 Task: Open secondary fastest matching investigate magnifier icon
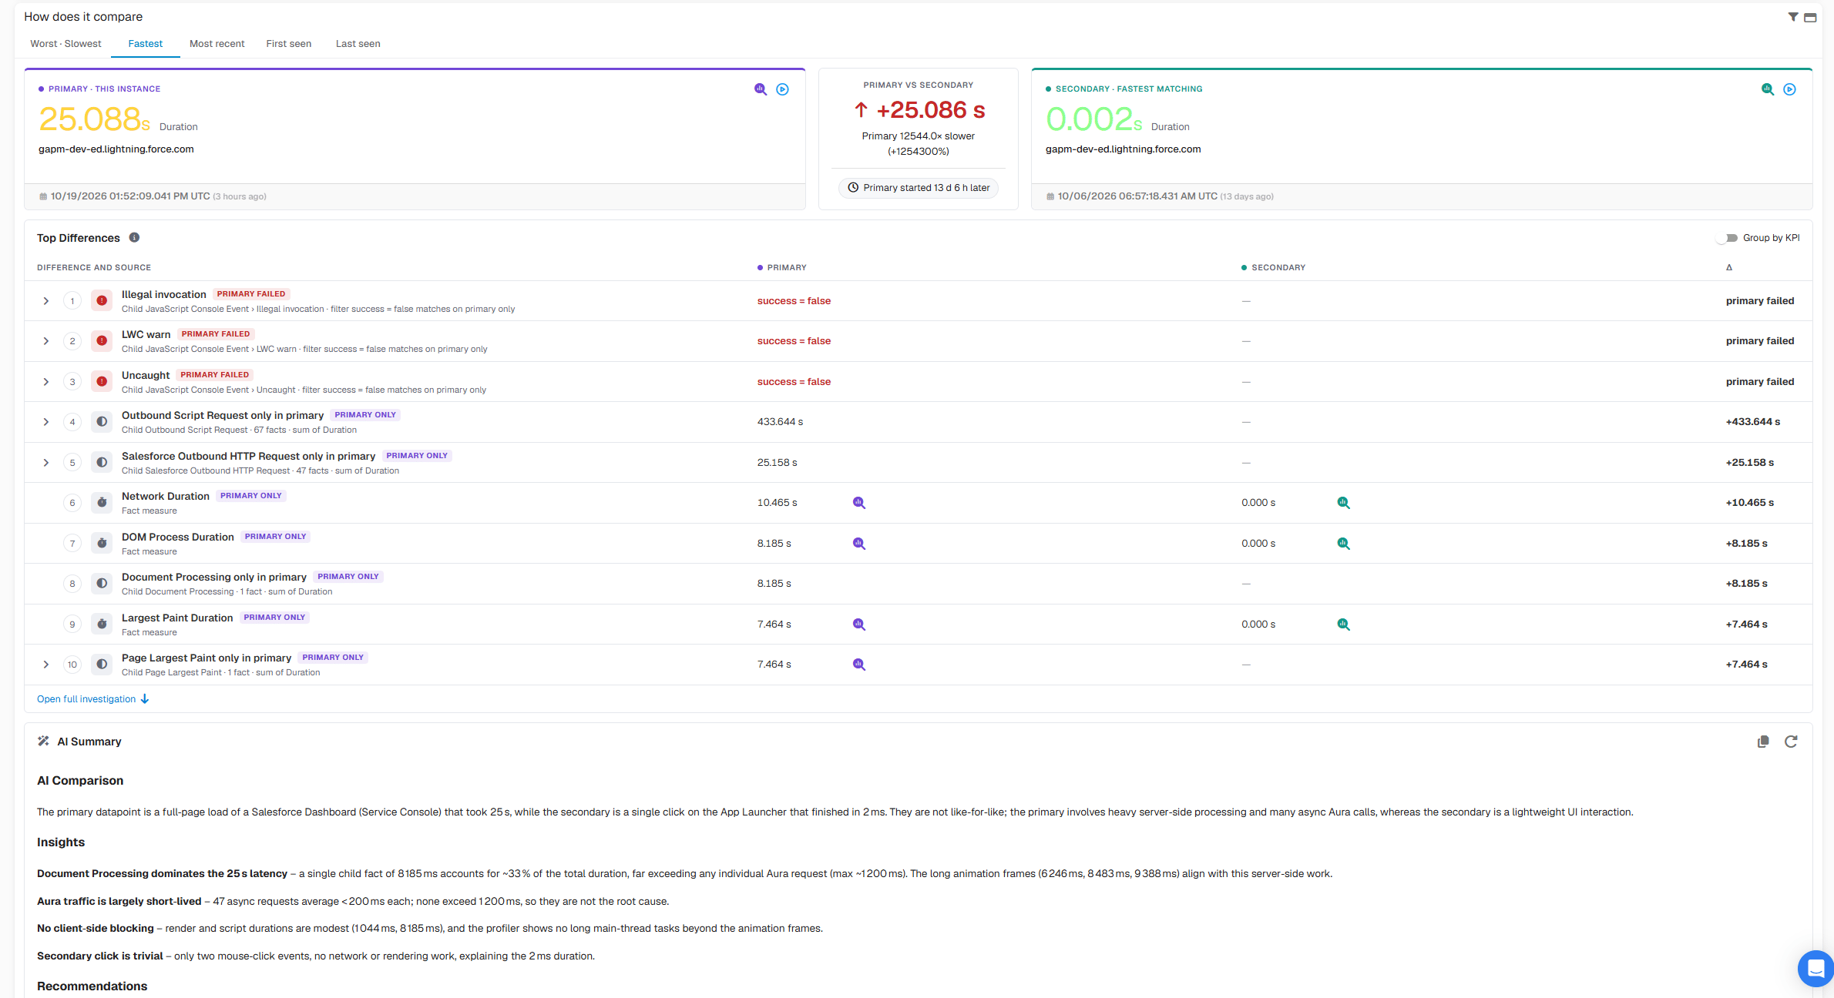pos(1768,89)
